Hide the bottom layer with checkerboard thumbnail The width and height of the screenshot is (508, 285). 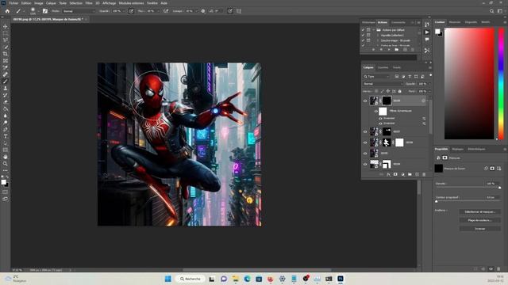[365, 164]
